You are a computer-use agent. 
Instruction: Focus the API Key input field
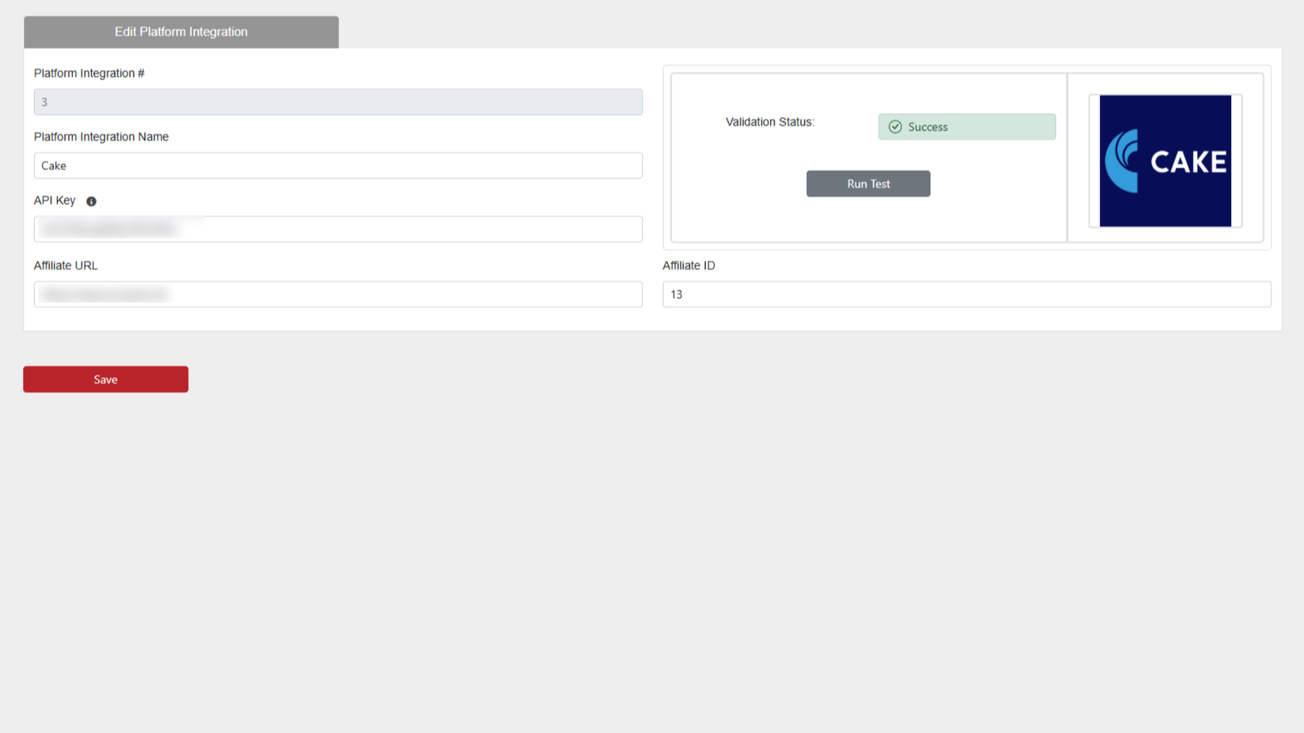[x=338, y=229]
